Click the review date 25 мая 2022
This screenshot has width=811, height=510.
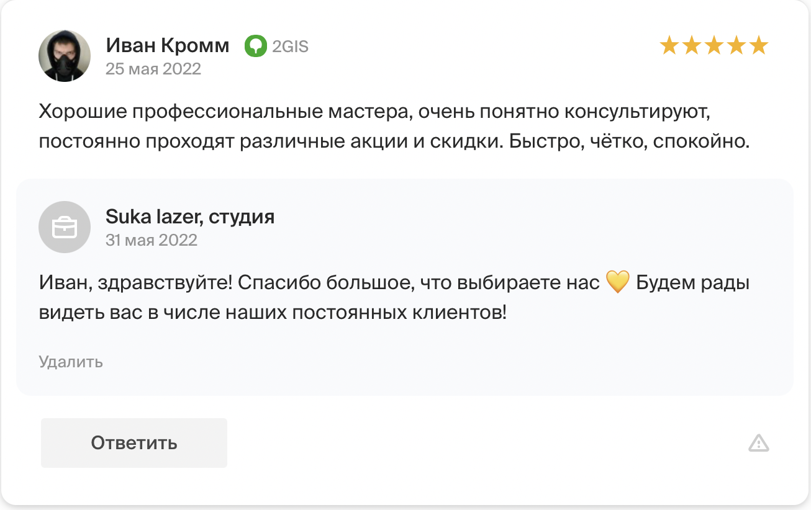pos(153,69)
